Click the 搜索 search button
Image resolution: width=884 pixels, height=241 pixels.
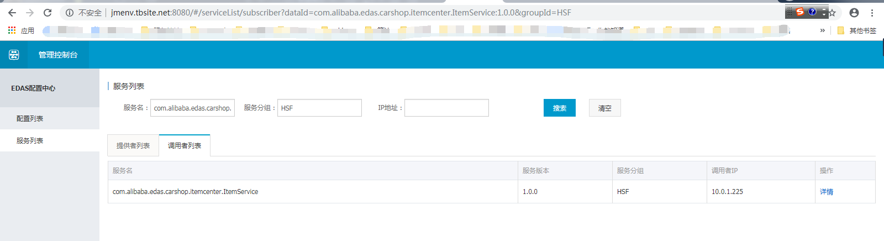(560, 108)
